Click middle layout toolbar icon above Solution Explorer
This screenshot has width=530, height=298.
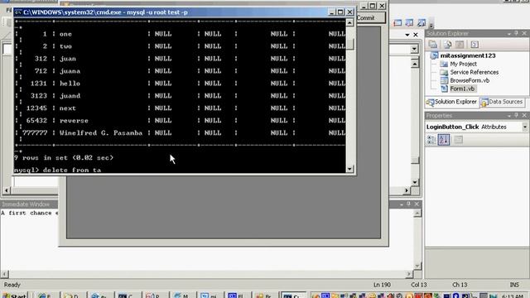409,23
